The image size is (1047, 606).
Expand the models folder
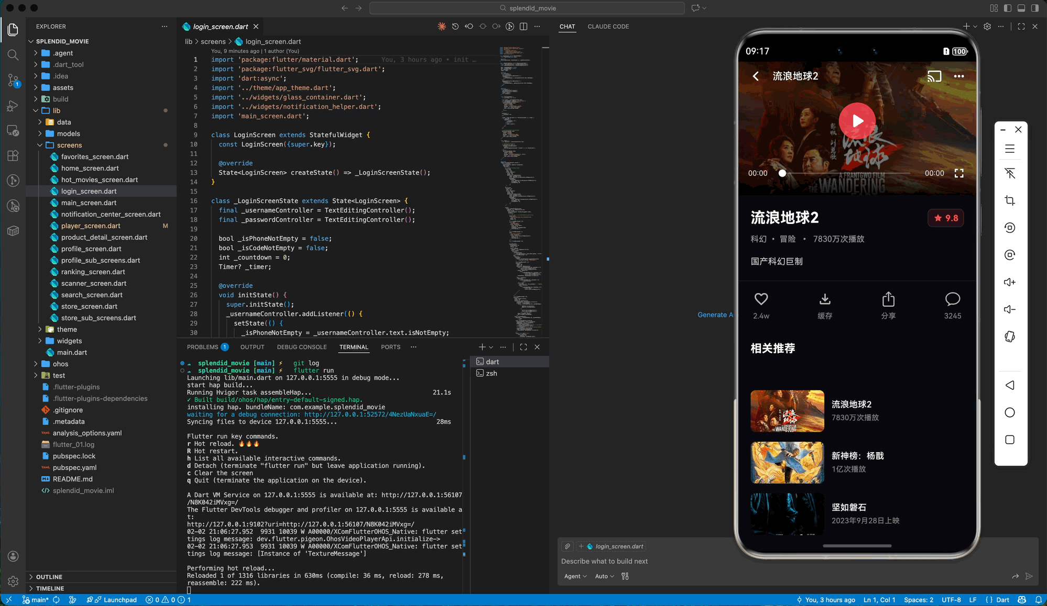coord(69,133)
